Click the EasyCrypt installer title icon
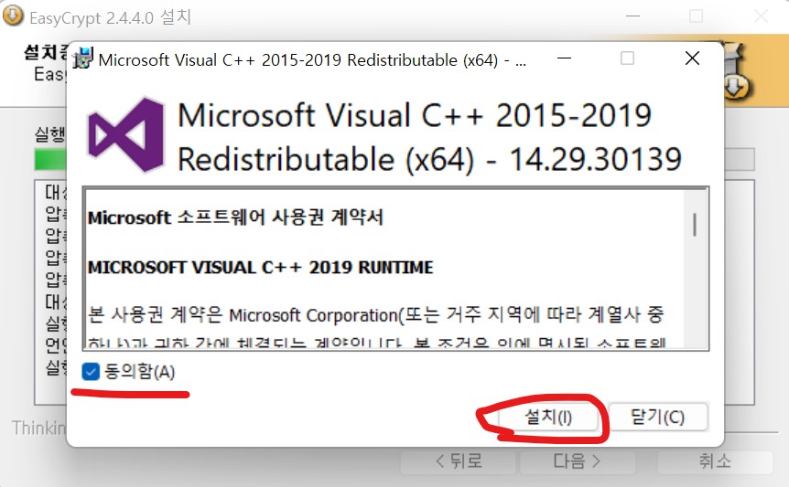 [x=13, y=16]
